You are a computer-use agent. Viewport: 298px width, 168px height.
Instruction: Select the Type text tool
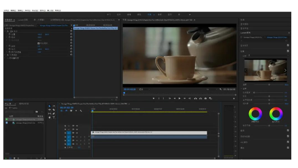54,118
